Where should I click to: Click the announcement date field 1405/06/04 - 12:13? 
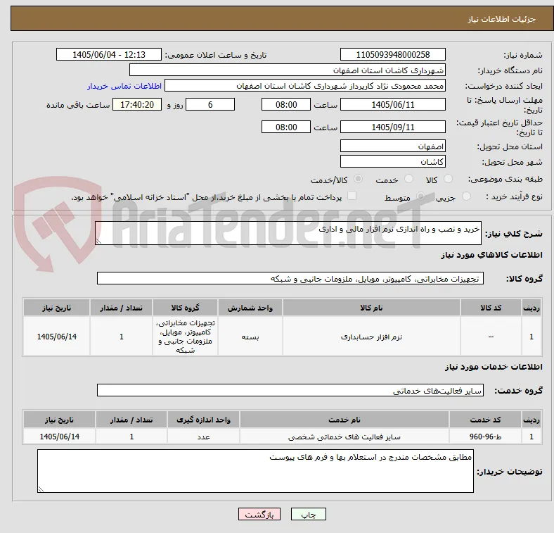(109, 54)
